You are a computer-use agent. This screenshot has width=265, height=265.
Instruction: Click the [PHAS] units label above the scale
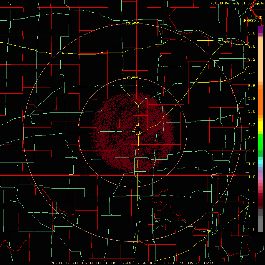coord(249,20)
